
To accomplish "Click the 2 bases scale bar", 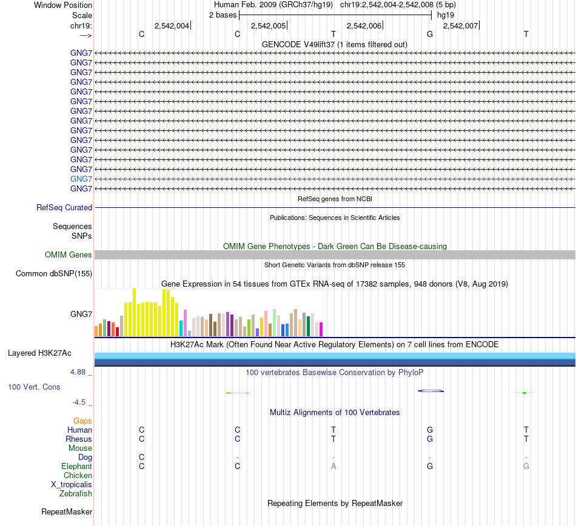I will (x=335, y=15).
